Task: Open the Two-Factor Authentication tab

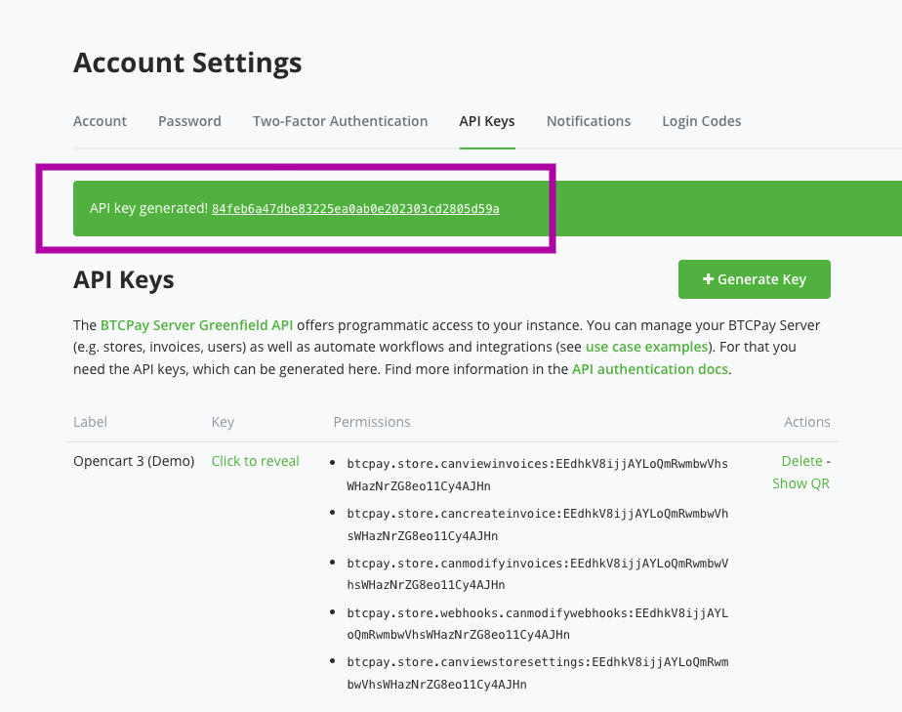Action: (x=340, y=121)
